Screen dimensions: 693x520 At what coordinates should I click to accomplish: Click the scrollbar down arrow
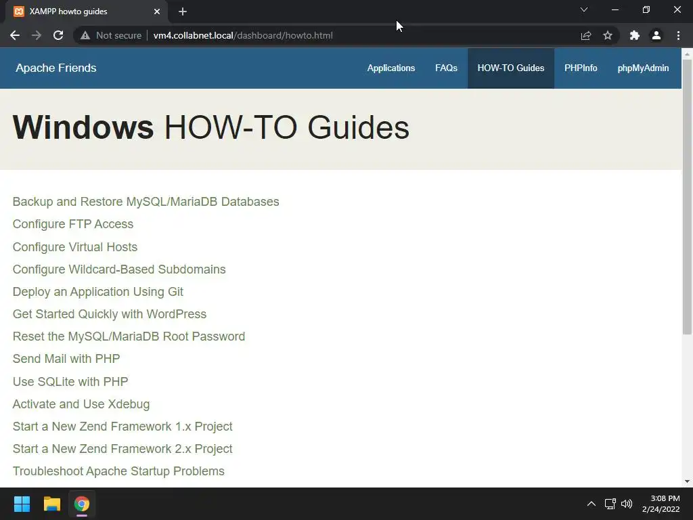tap(687, 481)
